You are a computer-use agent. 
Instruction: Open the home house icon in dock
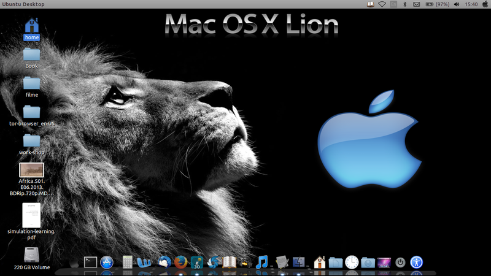pyautogui.click(x=319, y=263)
